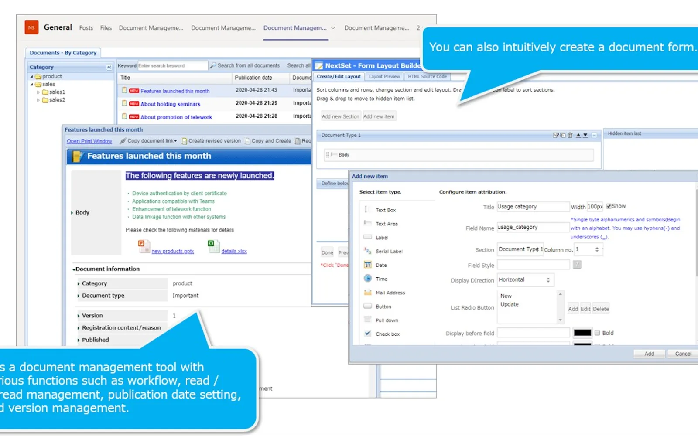
Task: Pick the Time clock item type icon
Action: click(x=367, y=279)
